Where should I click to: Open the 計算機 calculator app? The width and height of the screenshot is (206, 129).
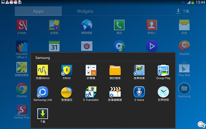[91, 70]
